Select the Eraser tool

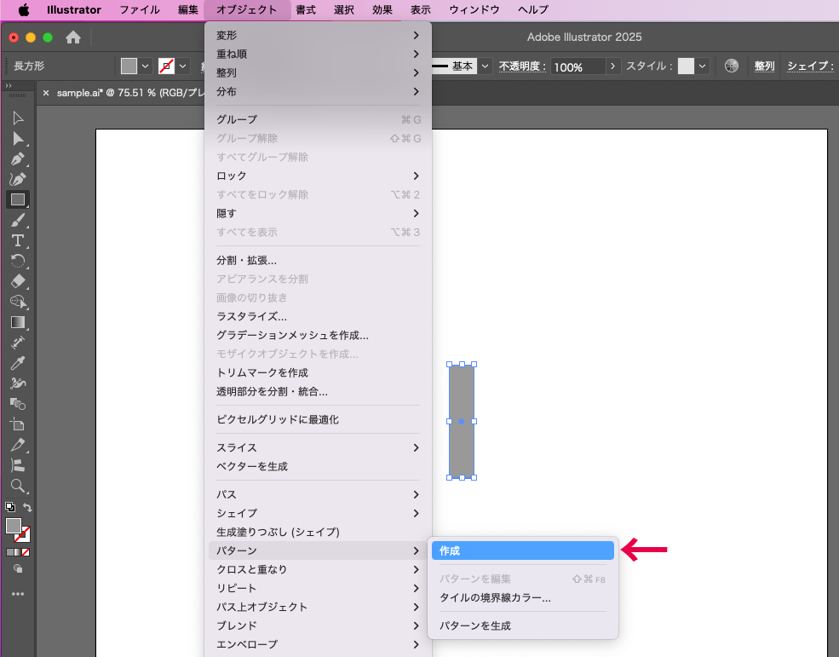18,281
